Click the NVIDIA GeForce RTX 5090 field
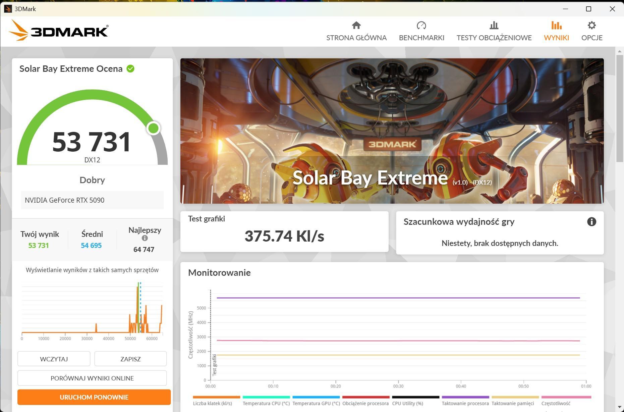The width and height of the screenshot is (624, 412). point(92,200)
